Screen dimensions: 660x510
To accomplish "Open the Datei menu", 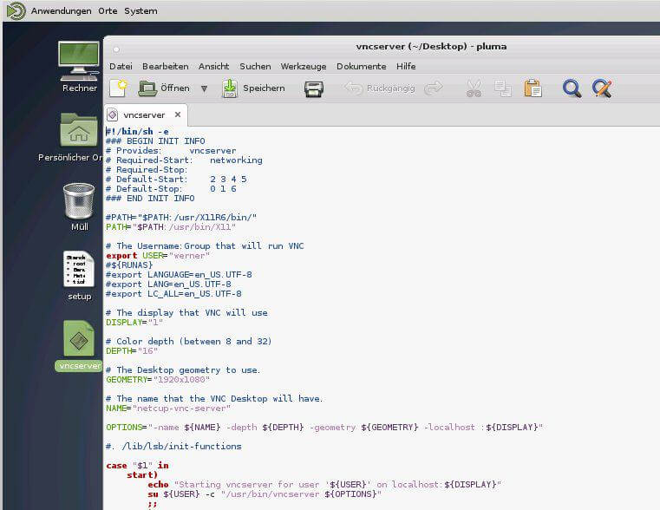I will 121,66.
